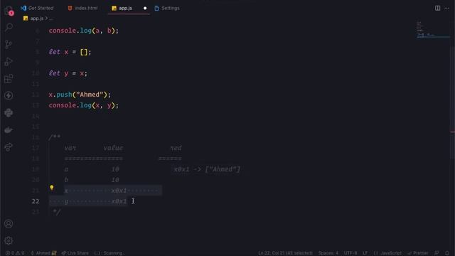
Task: Click the unsaved dot on app.js tab
Action: click(145, 8)
